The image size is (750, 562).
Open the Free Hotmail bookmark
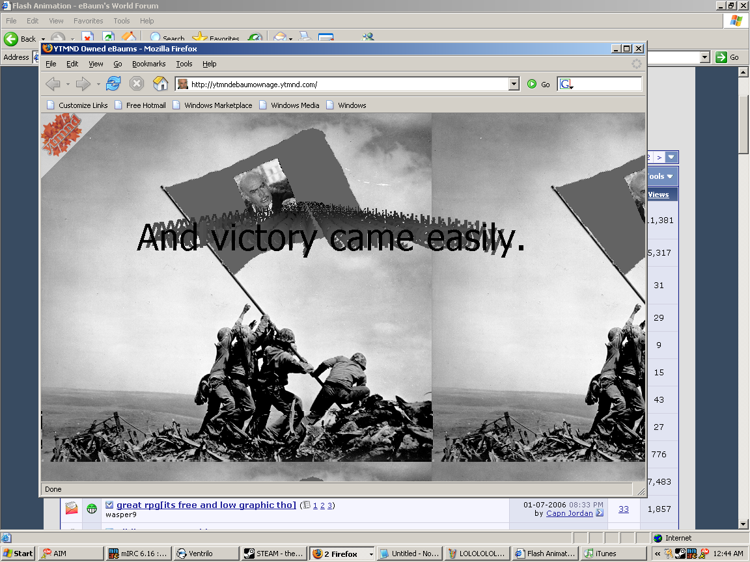pos(145,105)
